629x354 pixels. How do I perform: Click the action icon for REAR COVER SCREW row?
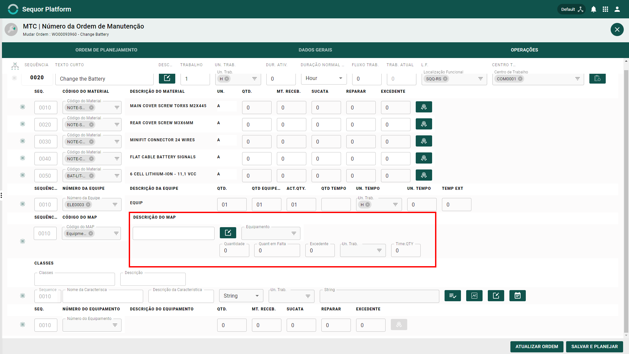click(x=424, y=124)
